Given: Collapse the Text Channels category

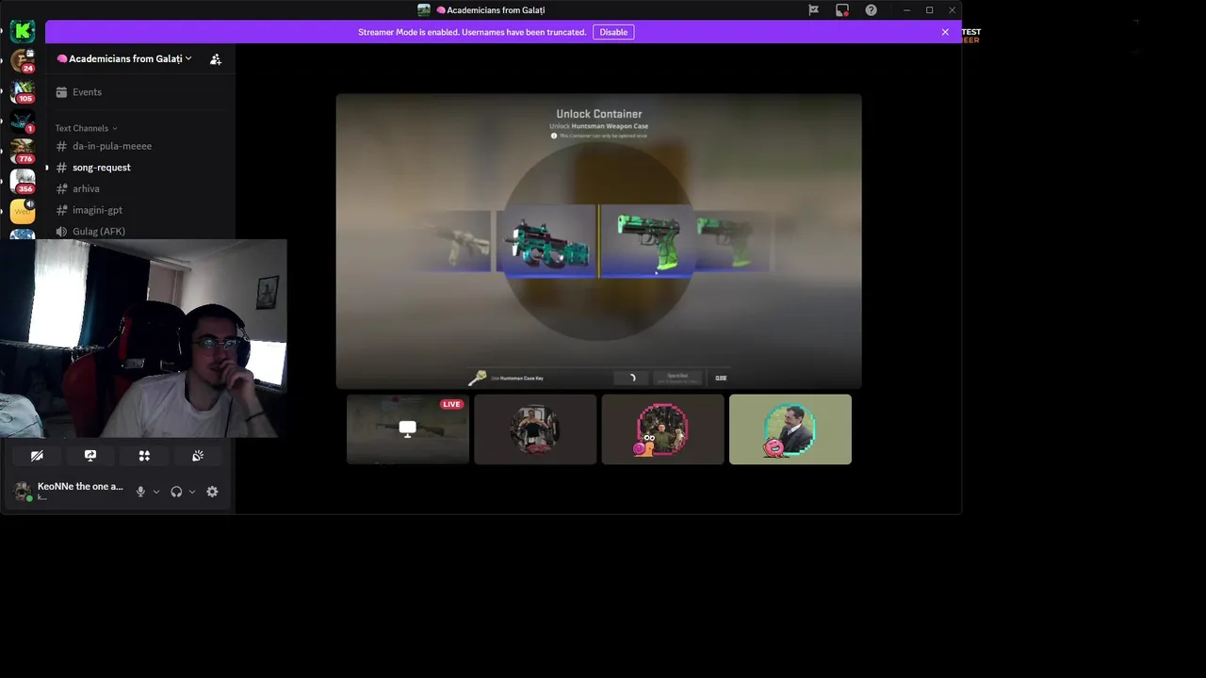Looking at the screenshot, I should point(87,128).
